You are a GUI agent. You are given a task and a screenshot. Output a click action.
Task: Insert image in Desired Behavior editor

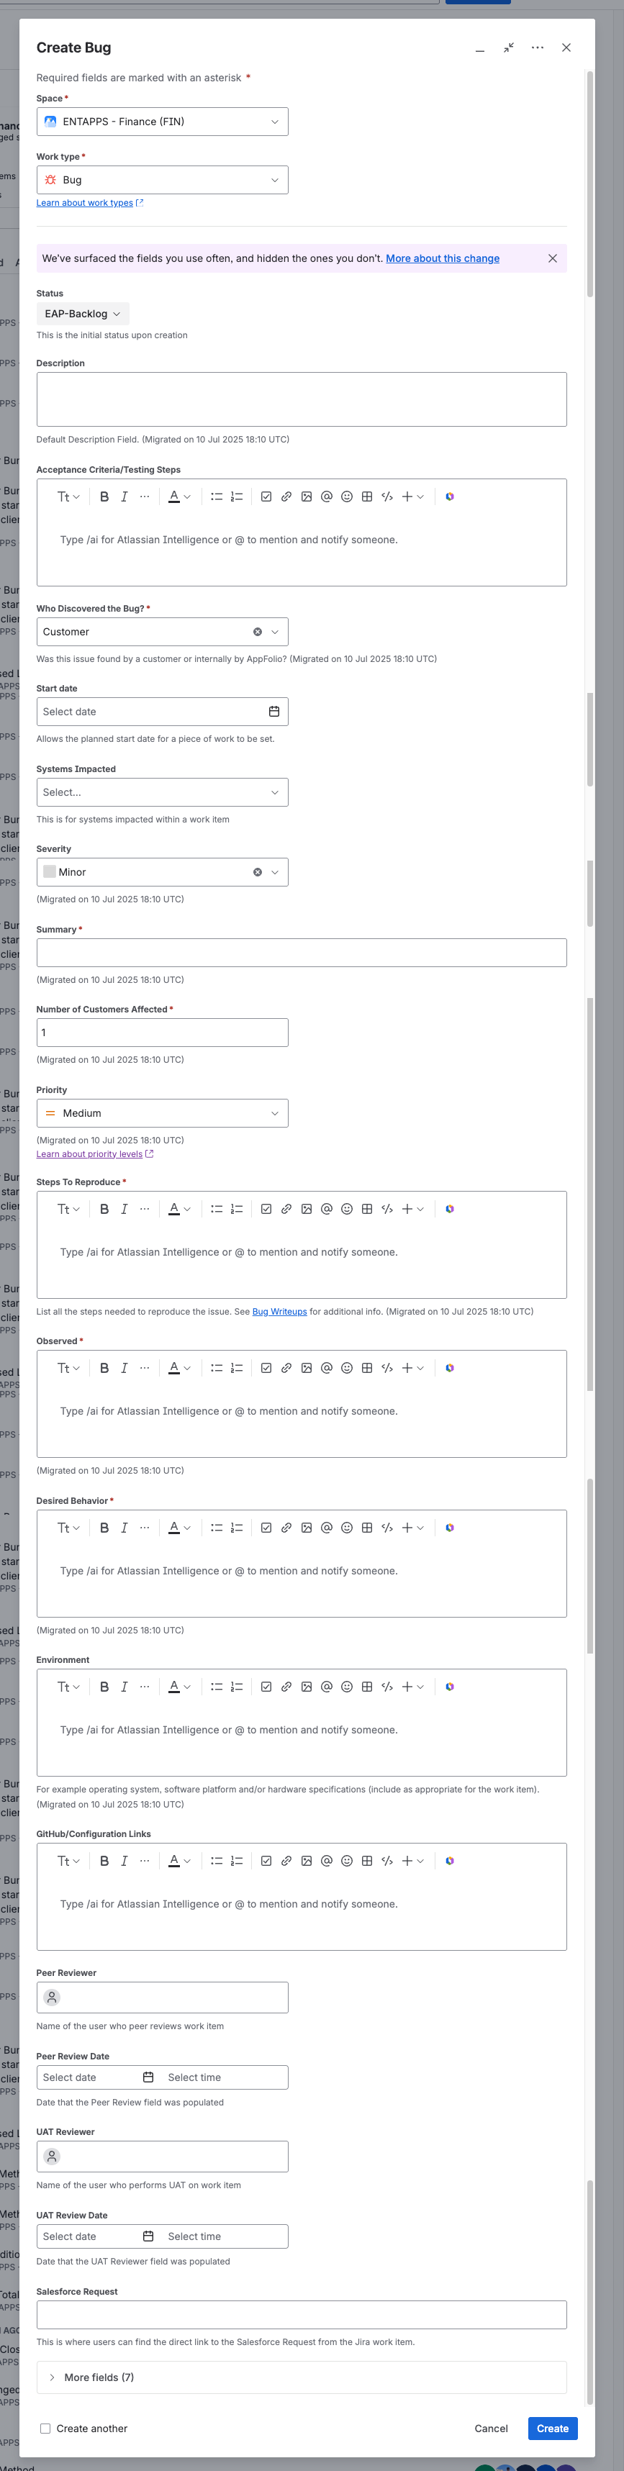(306, 1527)
